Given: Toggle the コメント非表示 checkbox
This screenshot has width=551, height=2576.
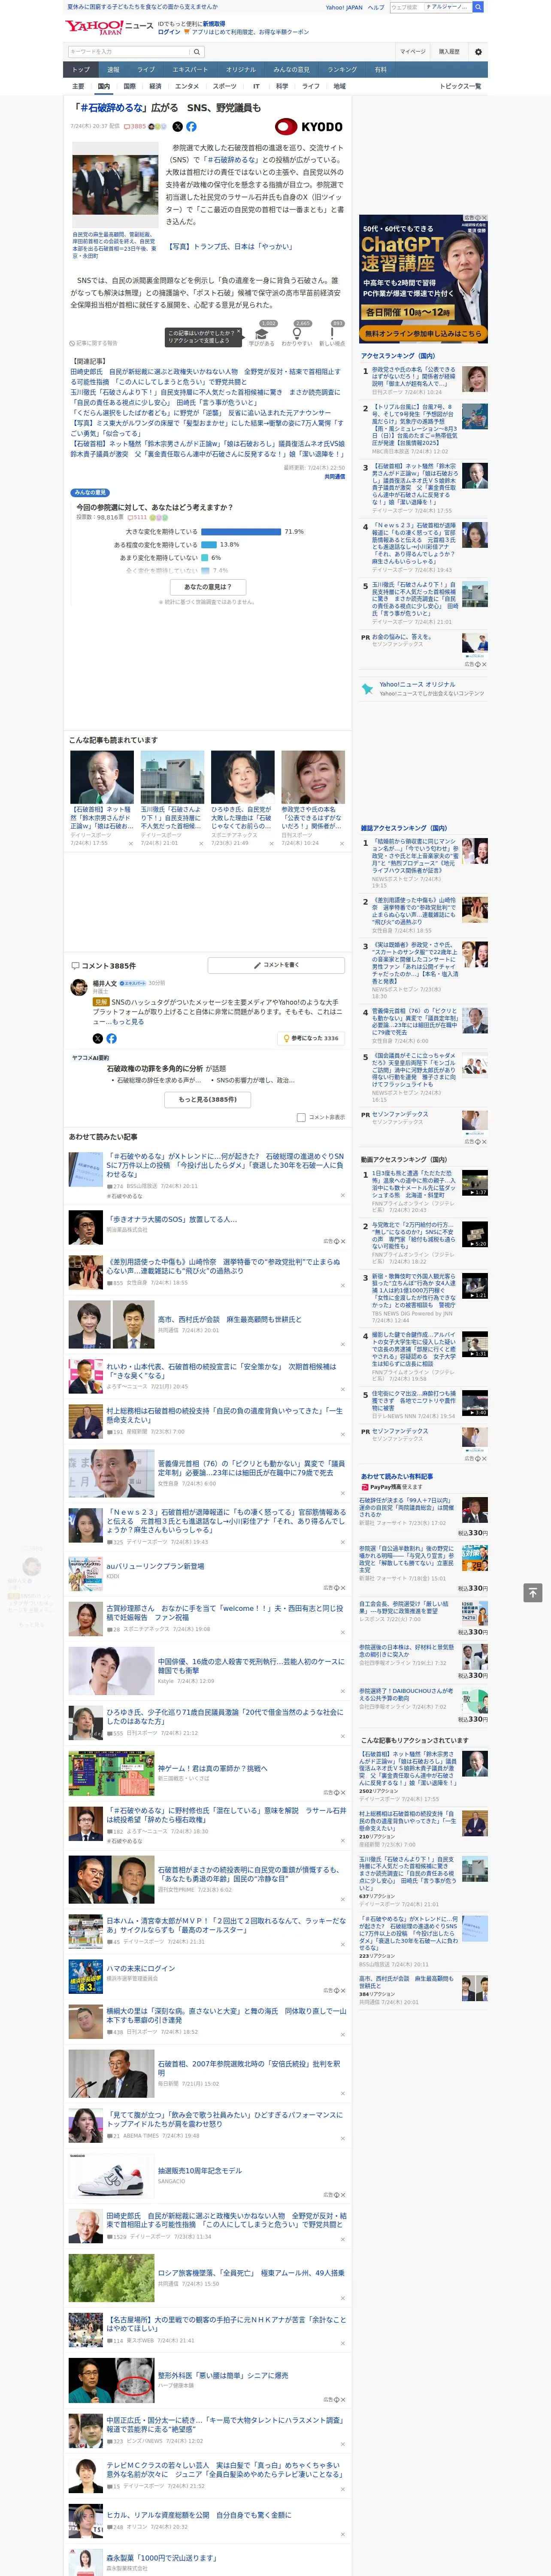Looking at the screenshot, I should [301, 1117].
